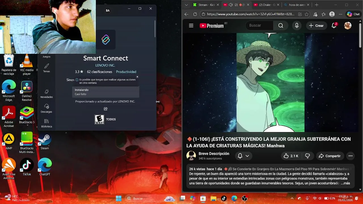Click the Microsoft Store vertical scrollbar

[x=155, y=29]
